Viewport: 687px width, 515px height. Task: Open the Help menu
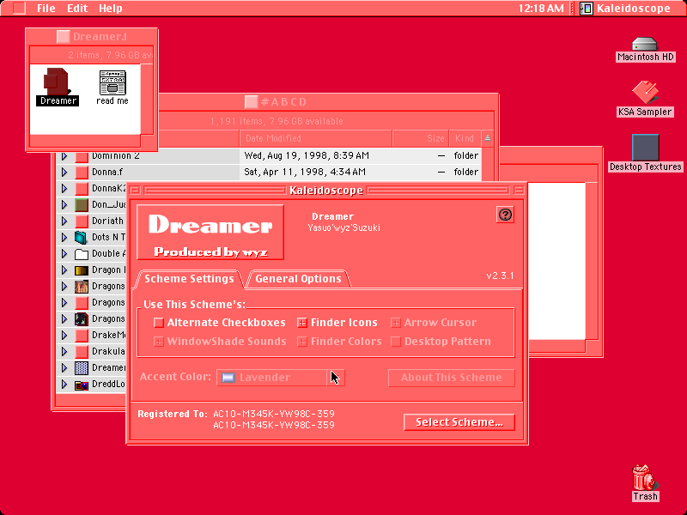click(x=111, y=9)
